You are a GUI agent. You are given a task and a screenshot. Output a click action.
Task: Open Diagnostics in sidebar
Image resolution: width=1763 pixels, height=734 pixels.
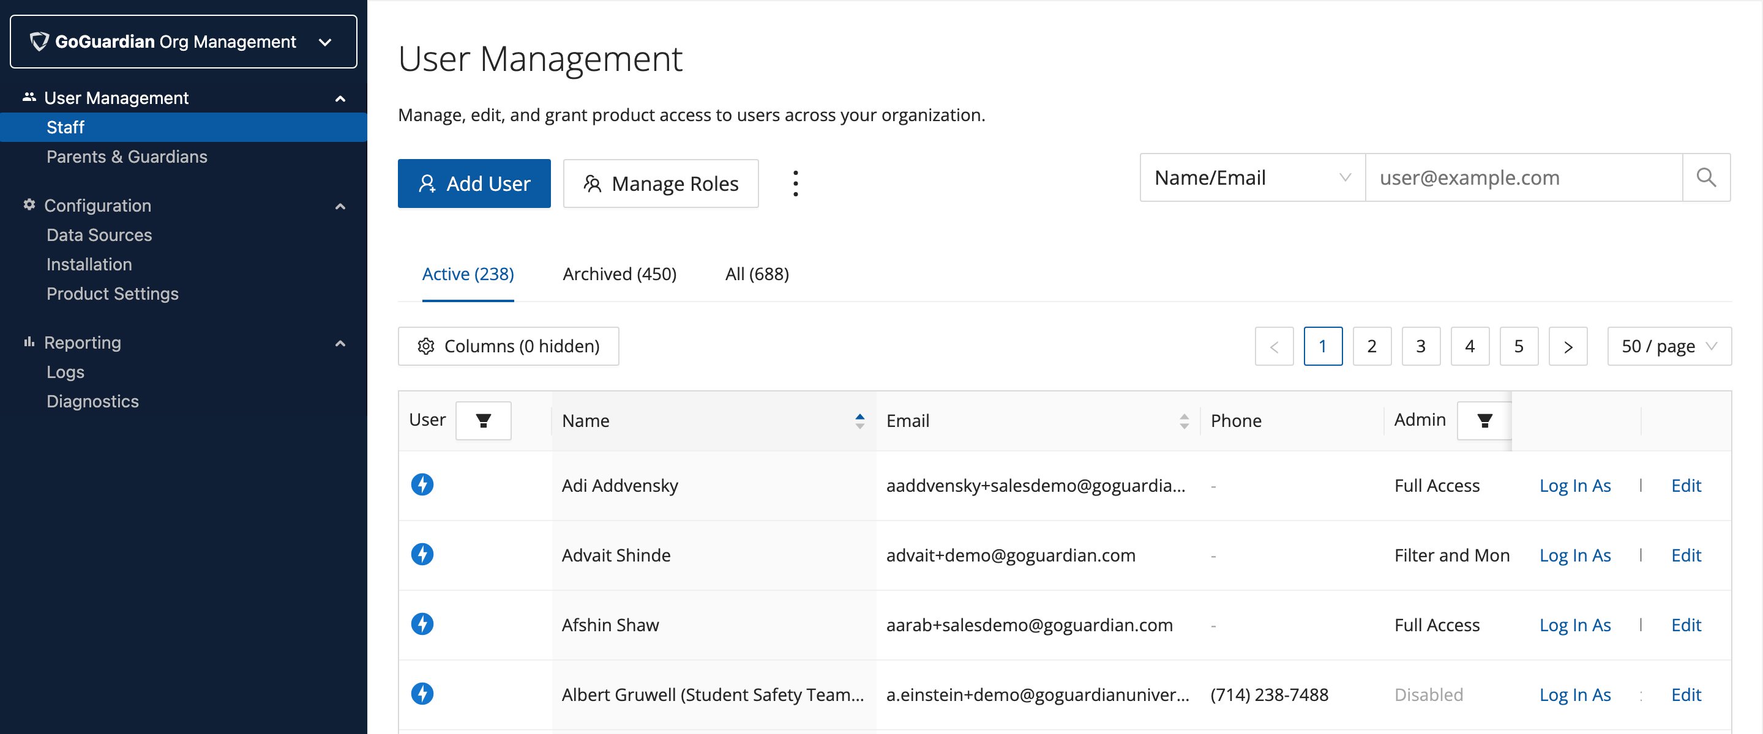[92, 401]
